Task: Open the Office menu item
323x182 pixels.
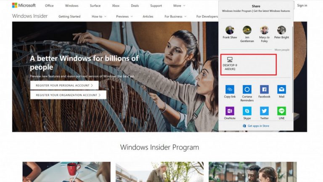Action: pos(49,6)
